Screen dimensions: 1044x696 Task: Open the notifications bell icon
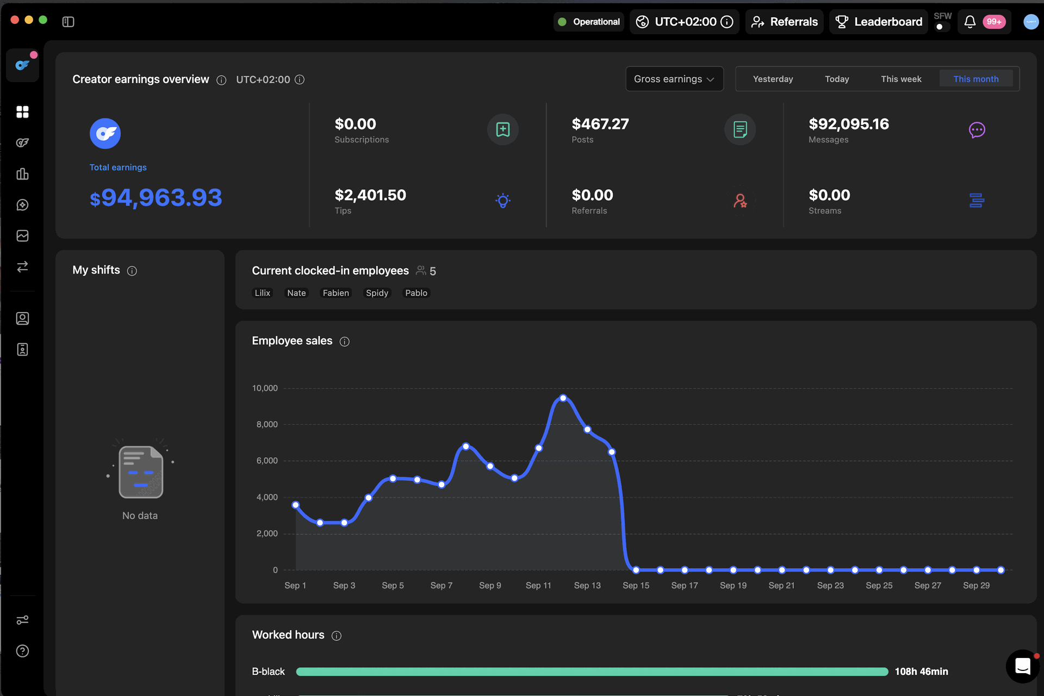point(970,22)
